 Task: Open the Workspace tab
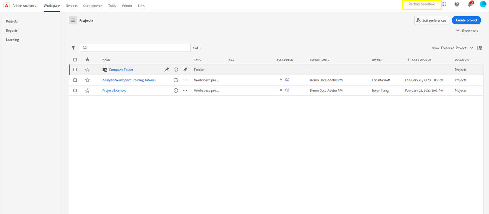[x=52, y=6]
